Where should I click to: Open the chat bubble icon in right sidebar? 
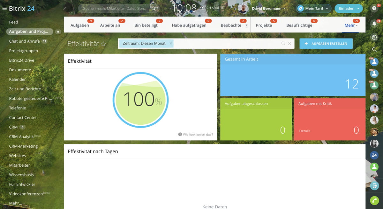pos(374,37)
